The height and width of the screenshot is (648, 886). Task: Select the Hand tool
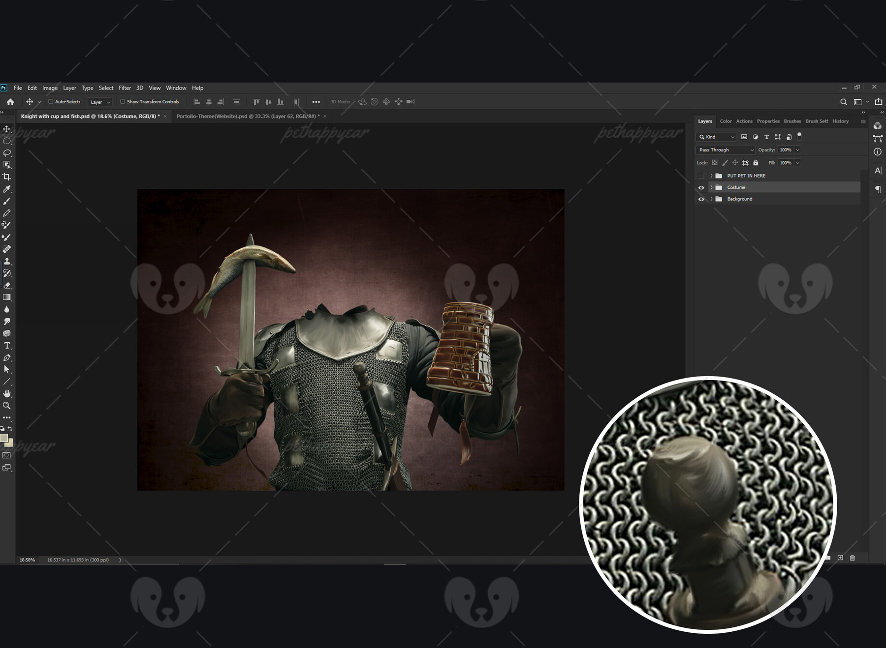(7, 393)
